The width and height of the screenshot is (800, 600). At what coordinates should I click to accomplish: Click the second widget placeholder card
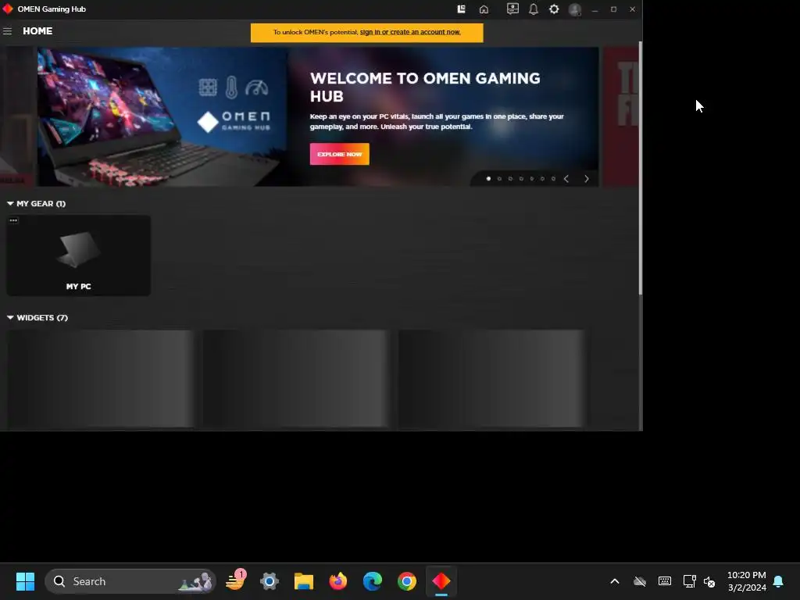click(296, 378)
